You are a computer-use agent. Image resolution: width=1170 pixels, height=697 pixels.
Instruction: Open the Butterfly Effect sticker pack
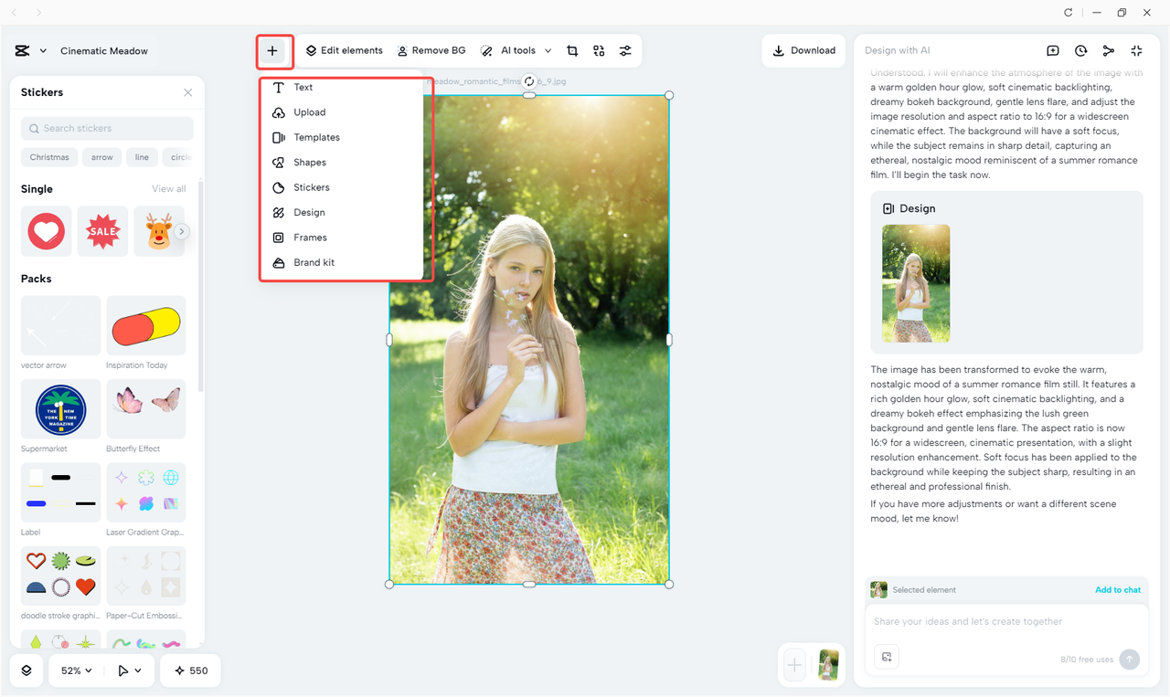[145, 408]
